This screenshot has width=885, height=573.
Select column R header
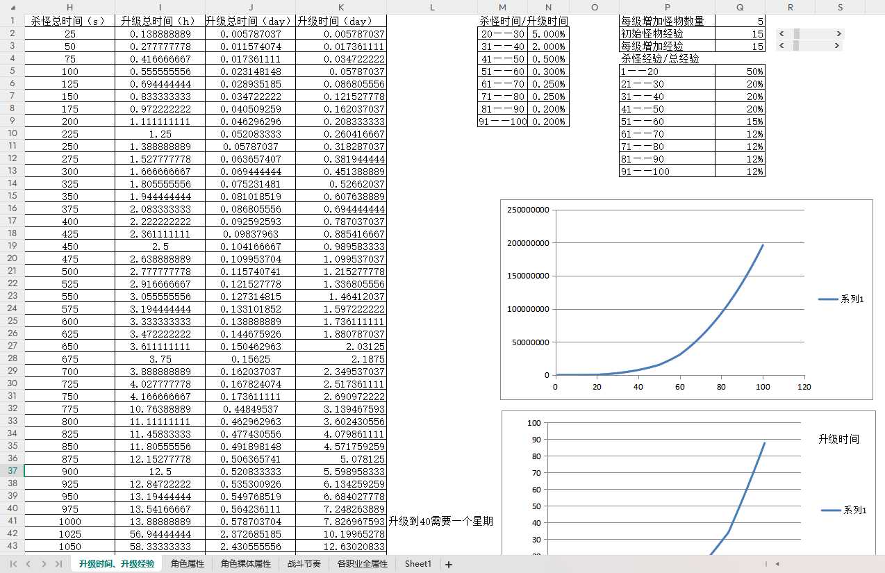tap(791, 7)
